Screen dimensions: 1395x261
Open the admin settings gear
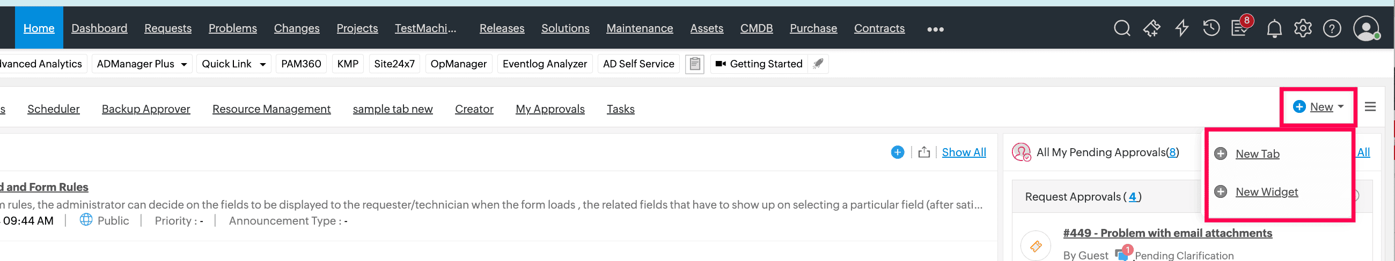coord(1303,28)
